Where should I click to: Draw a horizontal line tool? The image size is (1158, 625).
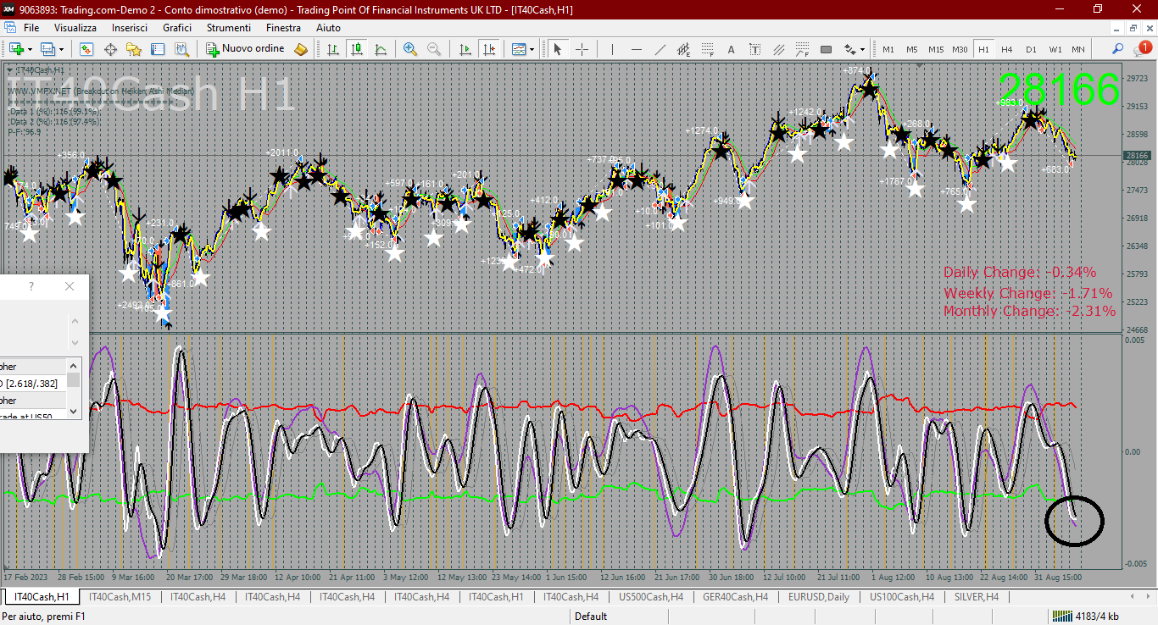tap(636, 49)
